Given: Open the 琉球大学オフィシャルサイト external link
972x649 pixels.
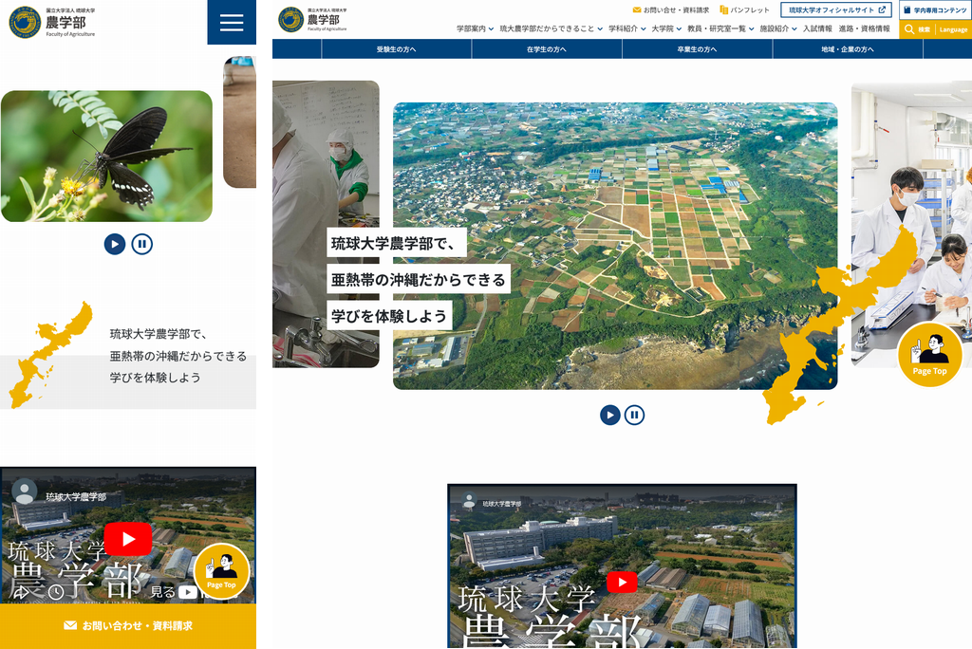Looking at the screenshot, I should [x=836, y=9].
